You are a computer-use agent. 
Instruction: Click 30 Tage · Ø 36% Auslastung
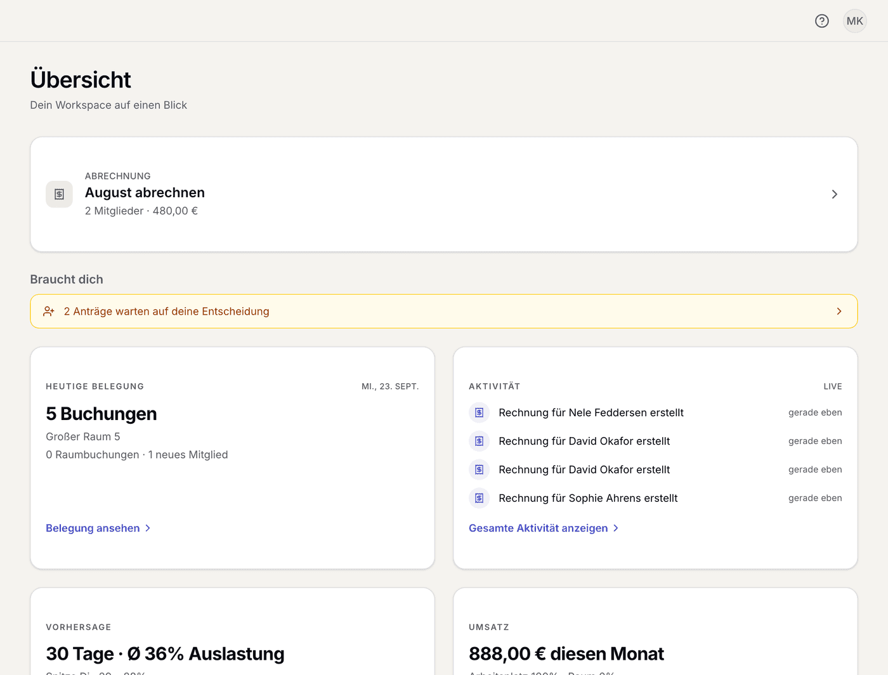pos(165,653)
